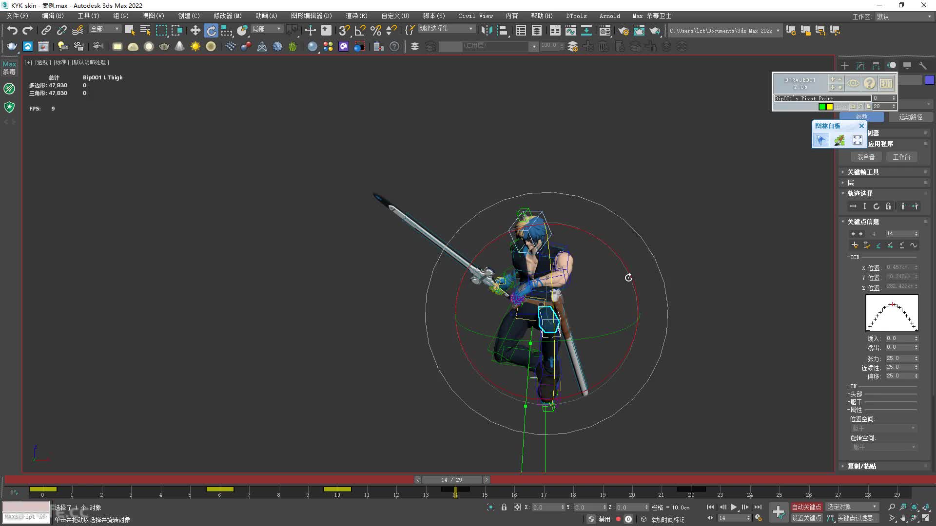Viewport: 936px width, 526px height.
Task: Open the 动画(A) menu
Action: [x=266, y=16]
